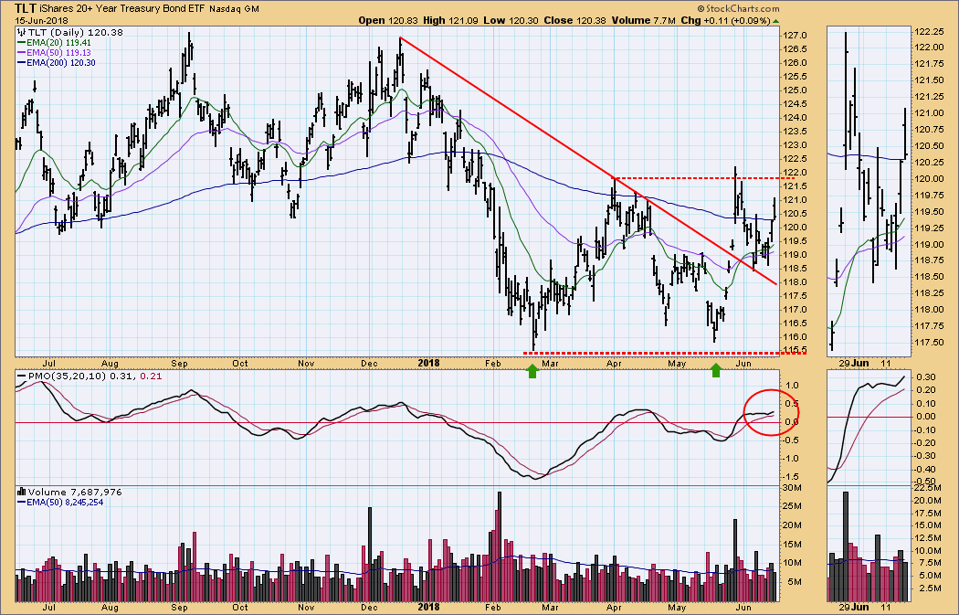Click the black line marker before PMO(35,20,10)

click(x=21, y=376)
